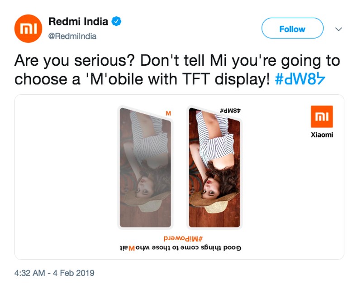Click the "Xiaomi" label below the logo
362x285 pixels.
(x=322, y=135)
